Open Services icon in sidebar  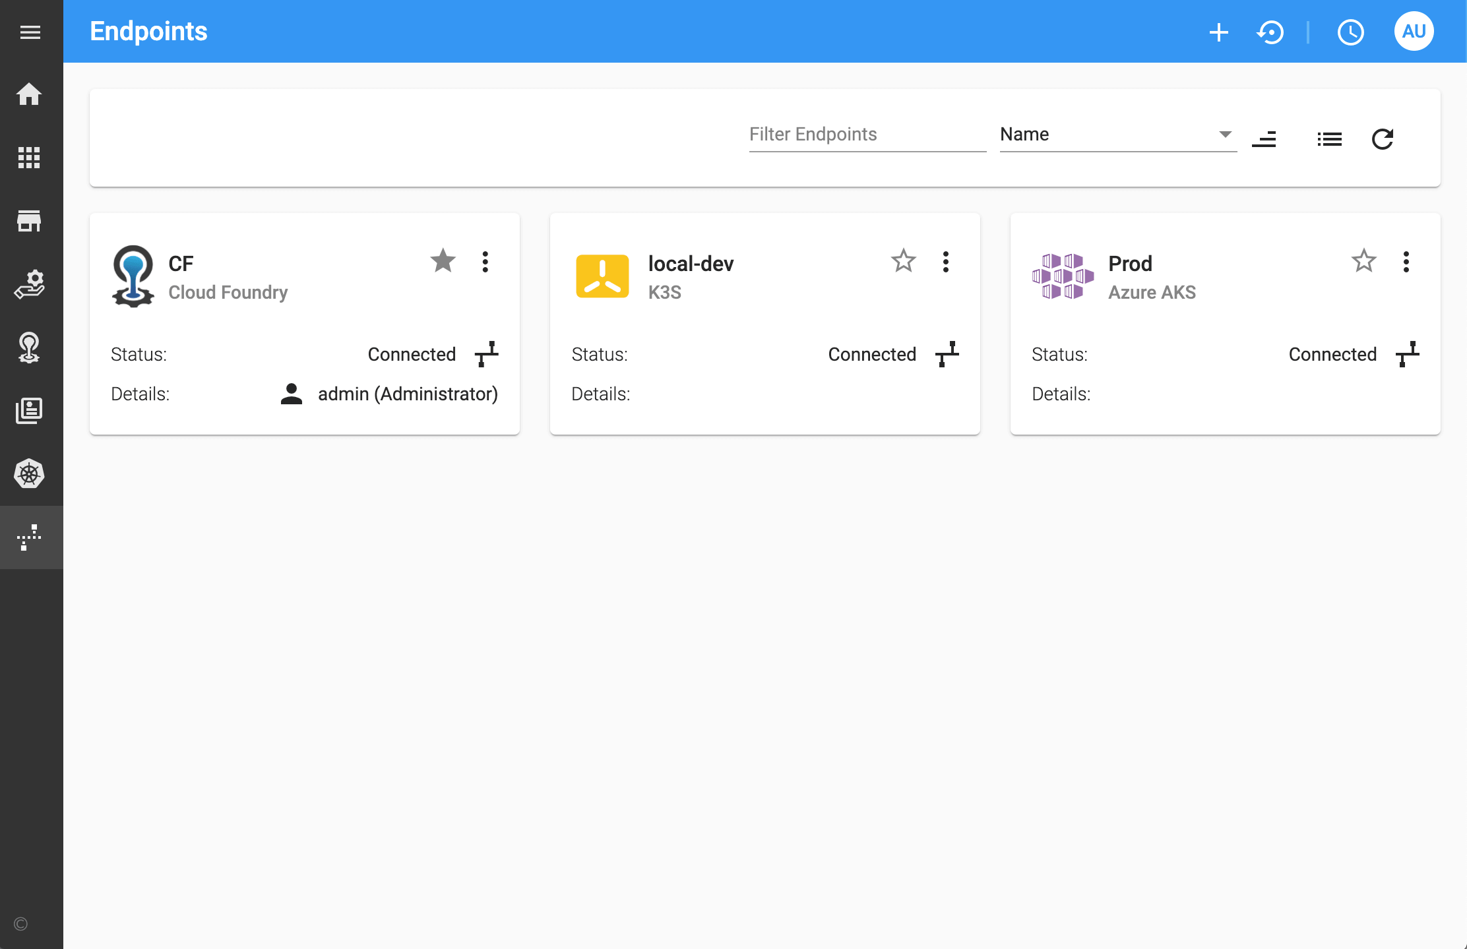[x=29, y=284]
